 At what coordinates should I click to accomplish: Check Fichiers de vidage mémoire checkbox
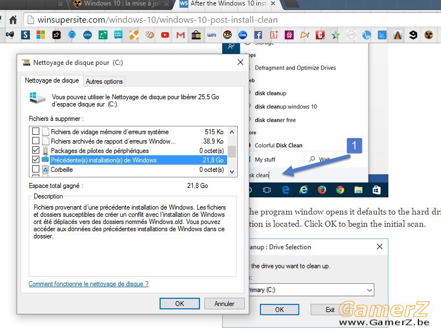coord(35,131)
